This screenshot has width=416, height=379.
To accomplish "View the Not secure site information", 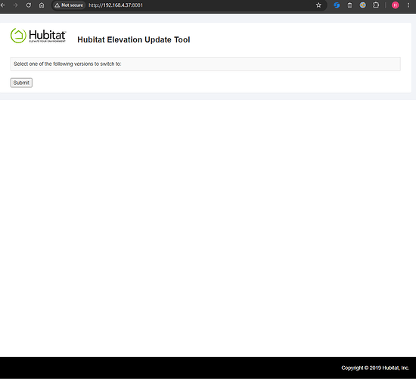I will (x=69, y=5).
